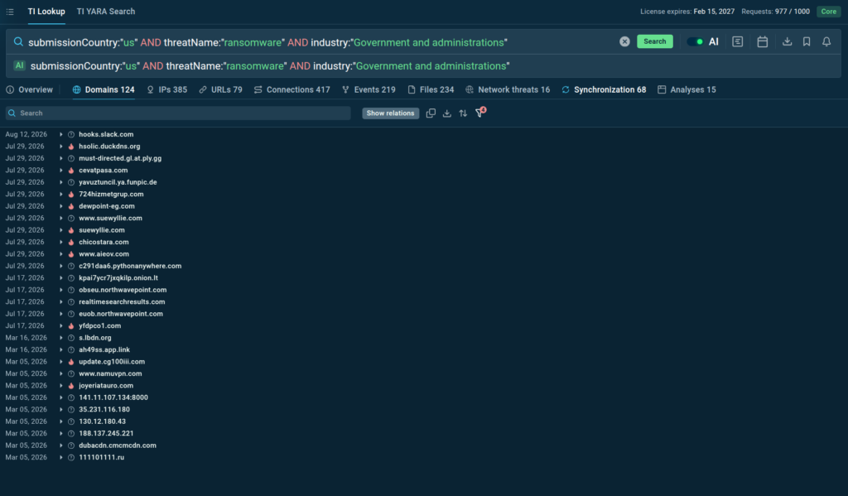Switch to the TI Lookup tab

coord(46,12)
